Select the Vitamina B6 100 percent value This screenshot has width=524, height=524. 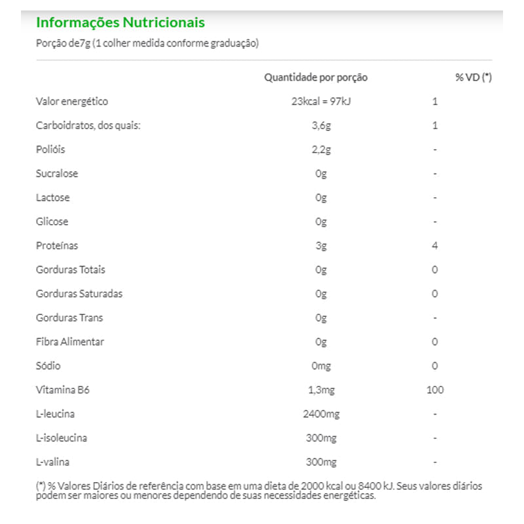point(435,390)
